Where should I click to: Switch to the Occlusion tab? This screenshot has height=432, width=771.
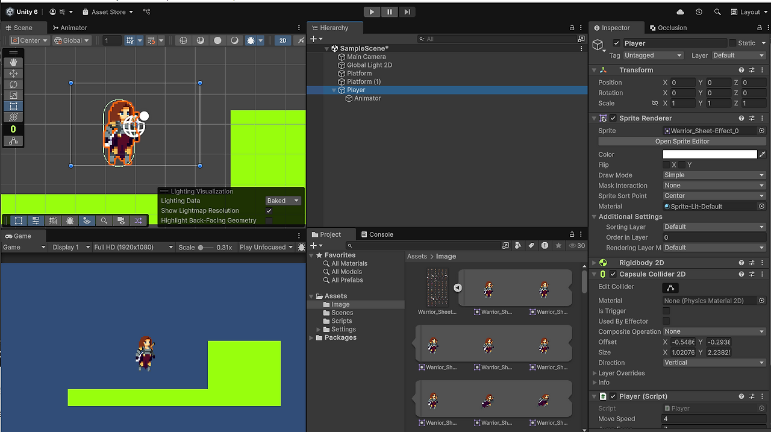pyautogui.click(x=668, y=28)
